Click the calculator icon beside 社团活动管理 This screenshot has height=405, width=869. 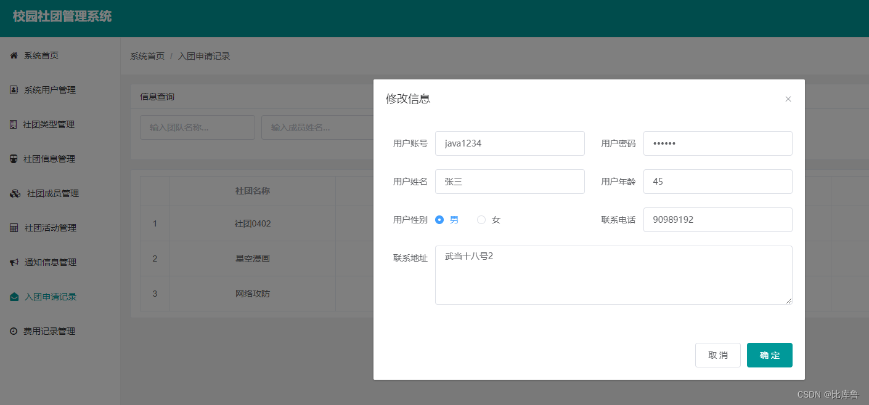pos(14,228)
